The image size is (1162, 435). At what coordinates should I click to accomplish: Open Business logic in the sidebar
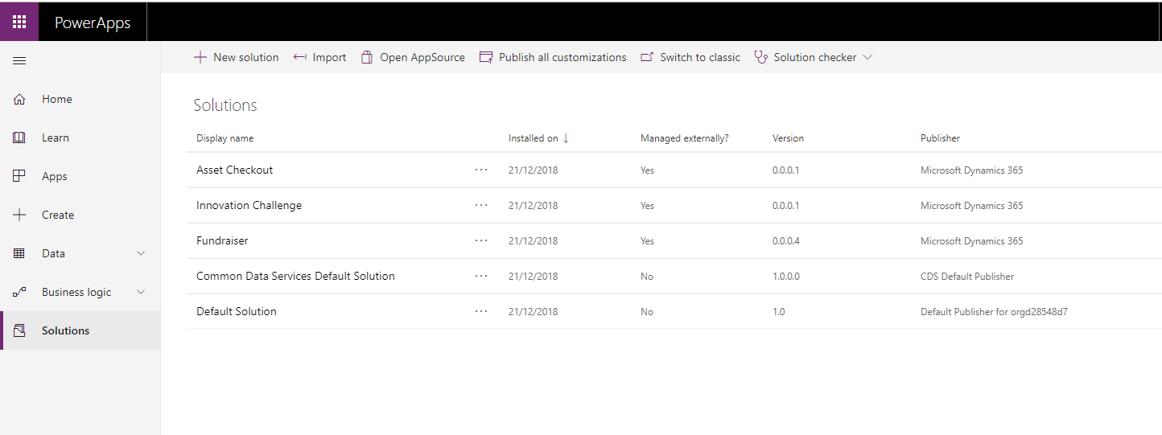point(80,292)
